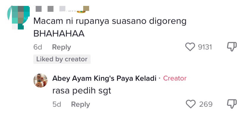Click the pink Creator label
The width and height of the screenshot is (246, 115).
(175, 78)
